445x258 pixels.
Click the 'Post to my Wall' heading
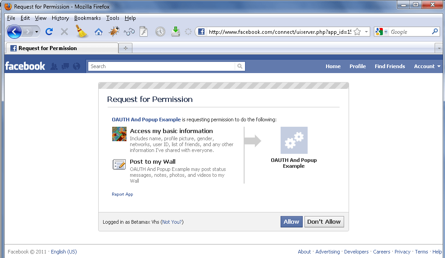(x=153, y=161)
